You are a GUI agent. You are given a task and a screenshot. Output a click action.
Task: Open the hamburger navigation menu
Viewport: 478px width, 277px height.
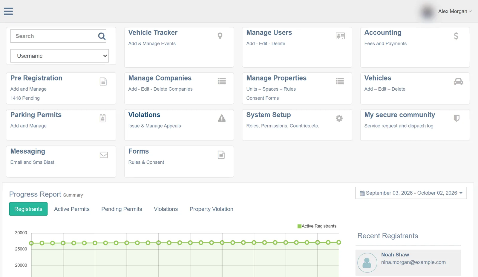tap(8, 11)
